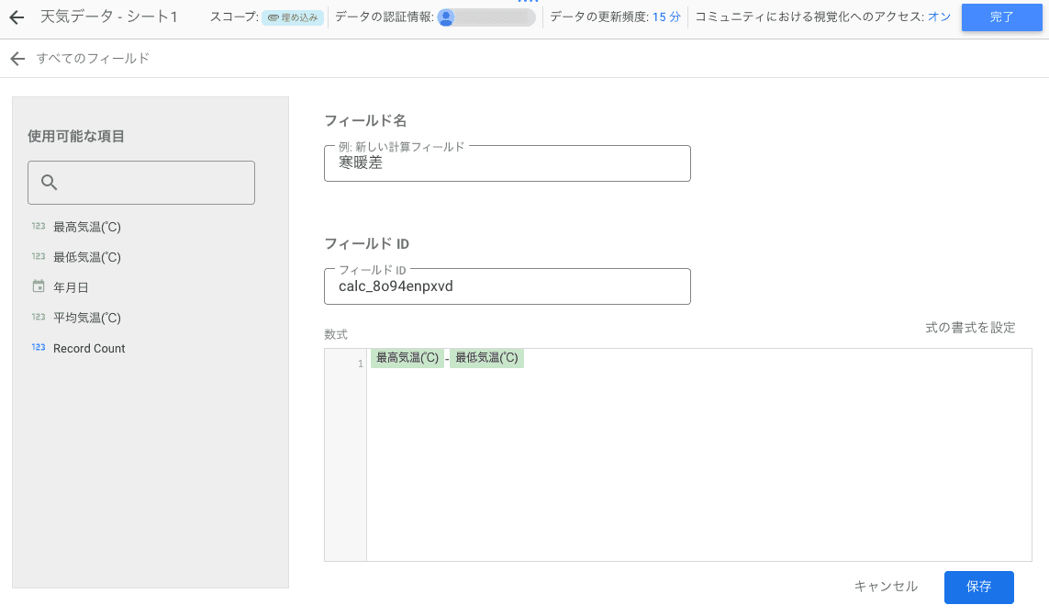Click the calendar icon beside 年月日

click(x=39, y=287)
